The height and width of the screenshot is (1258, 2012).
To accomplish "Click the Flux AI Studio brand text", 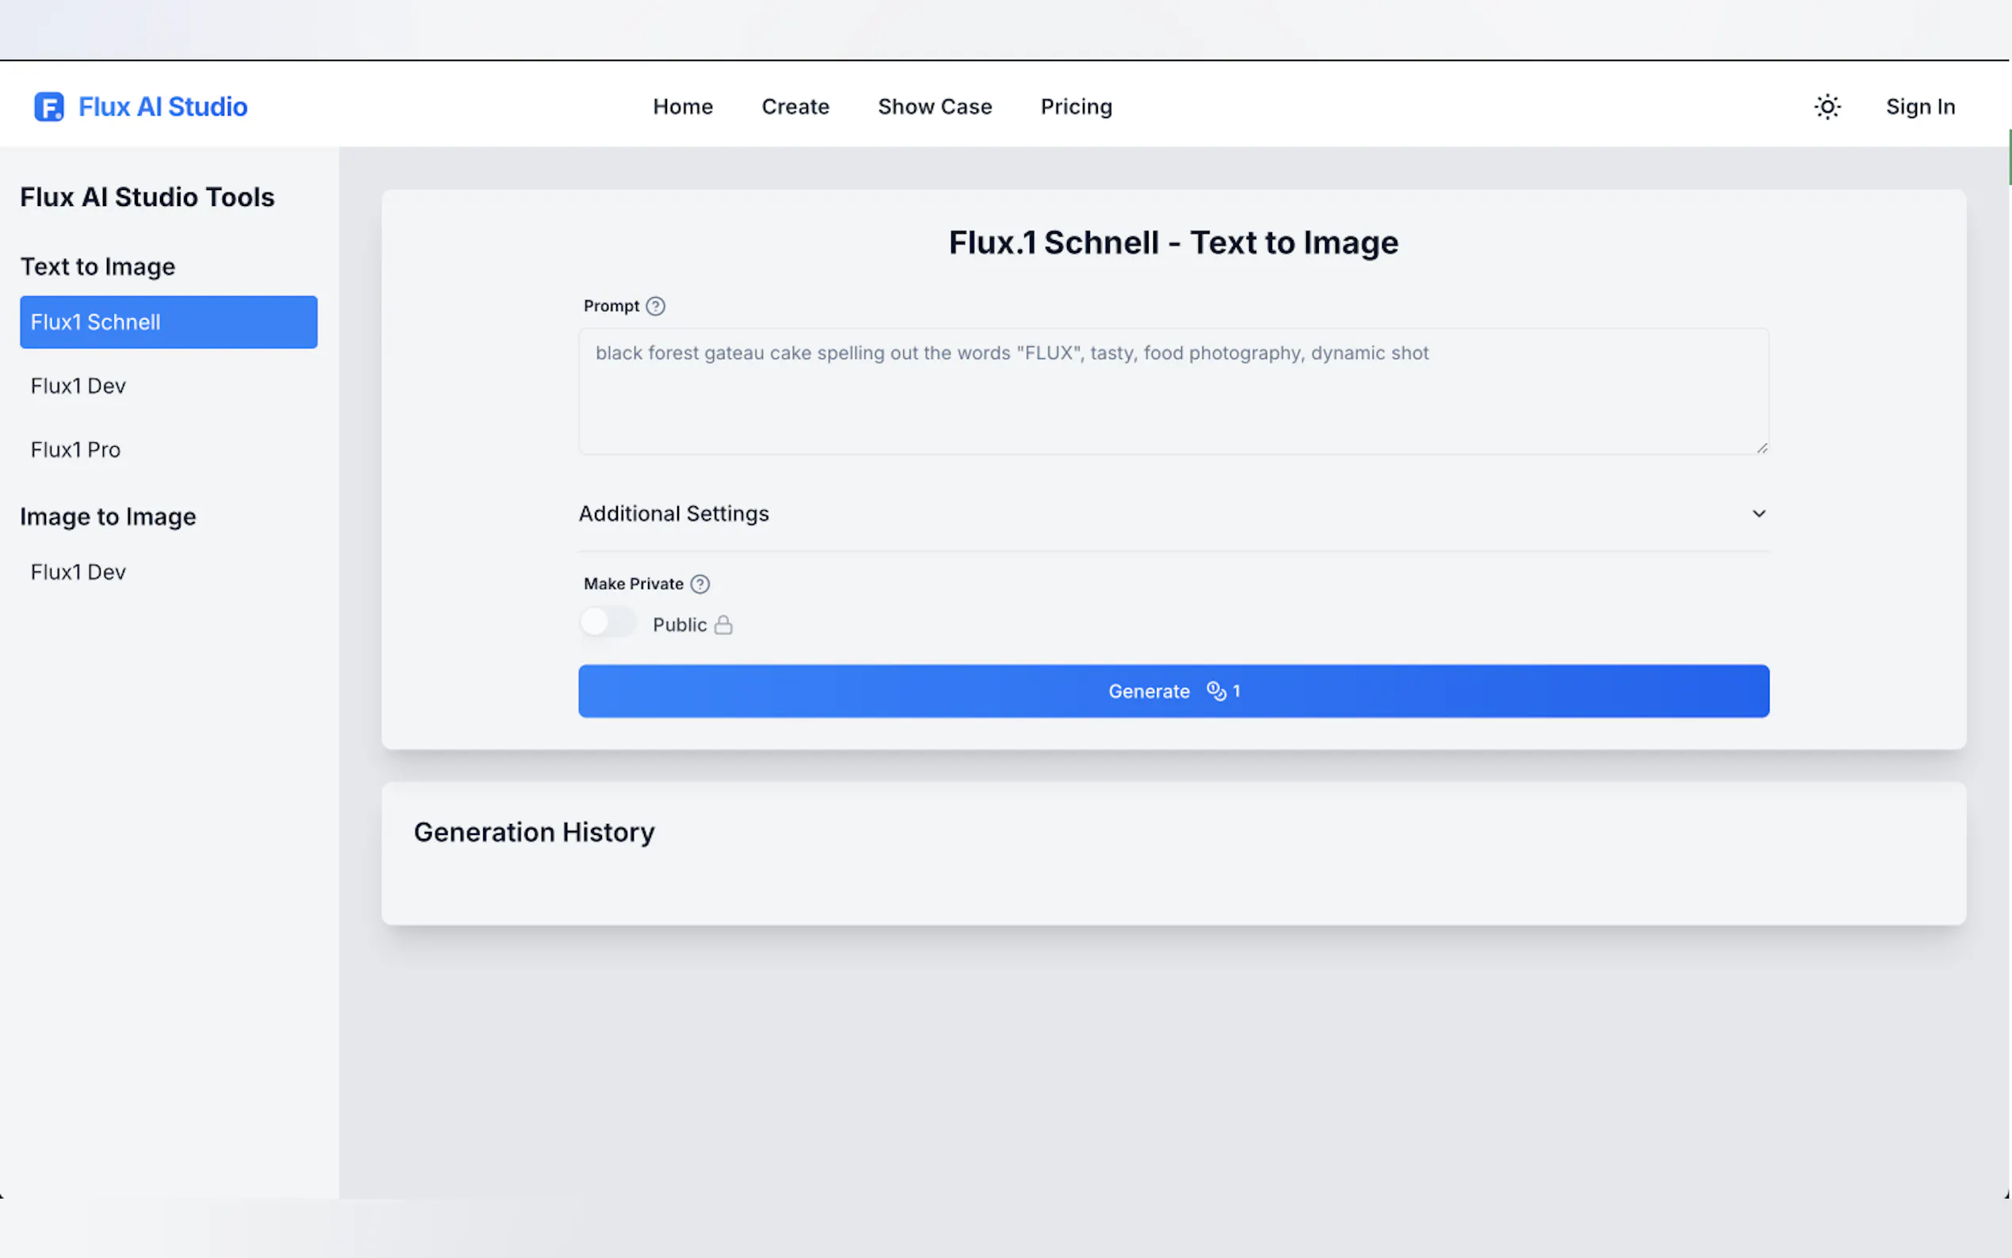I will [x=163, y=106].
